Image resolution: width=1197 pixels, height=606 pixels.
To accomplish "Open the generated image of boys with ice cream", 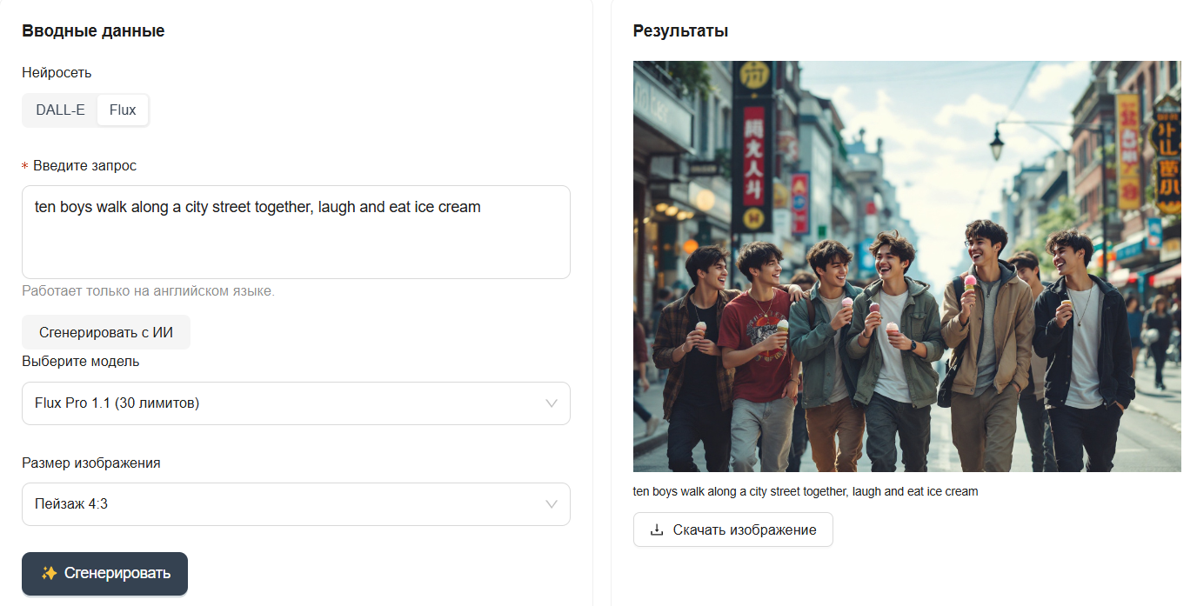I will click(x=906, y=266).
